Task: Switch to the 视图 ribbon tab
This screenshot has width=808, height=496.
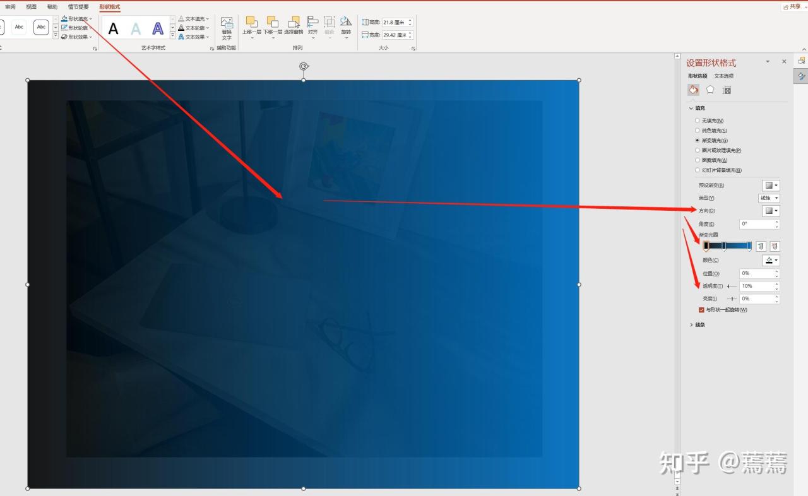Action: point(31,7)
